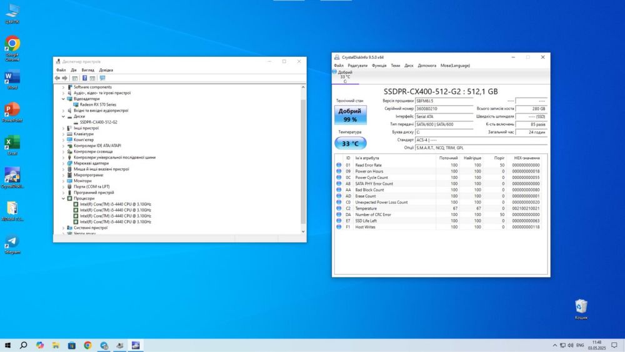Select the This PC desktop icon
625x352 pixels.
point(12,13)
